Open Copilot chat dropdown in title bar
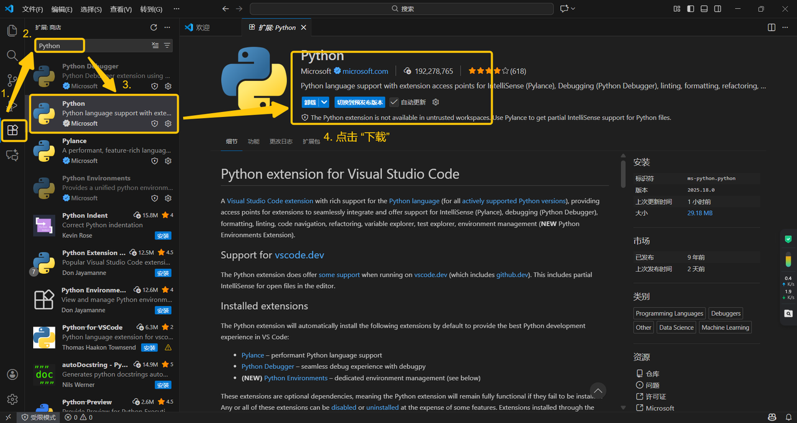Screen dimensions: 797x423 pyautogui.click(x=567, y=9)
